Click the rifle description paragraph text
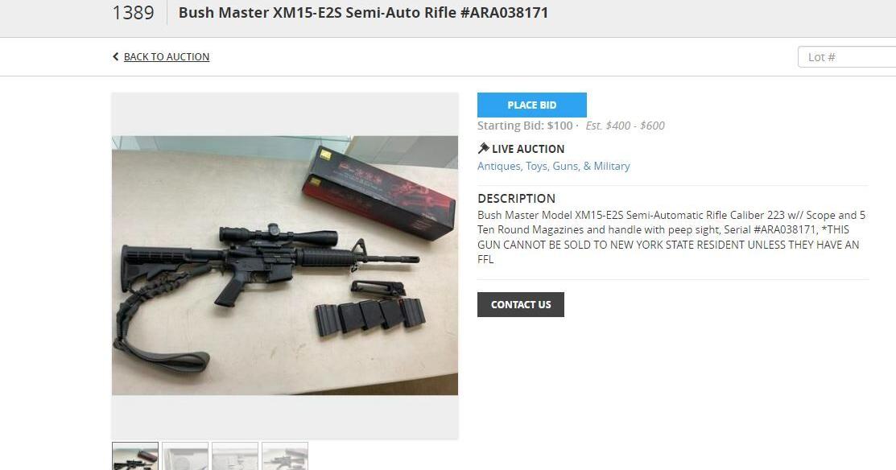The height and width of the screenshot is (470, 896). (671, 237)
